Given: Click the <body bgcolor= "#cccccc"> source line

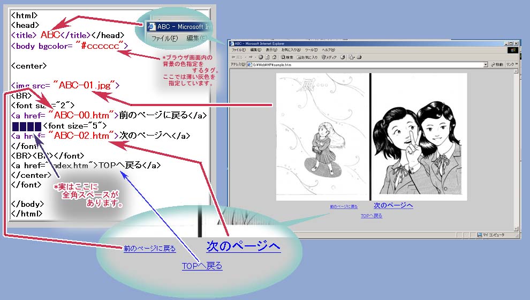Looking at the screenshot, I should (x=69, y=46).
